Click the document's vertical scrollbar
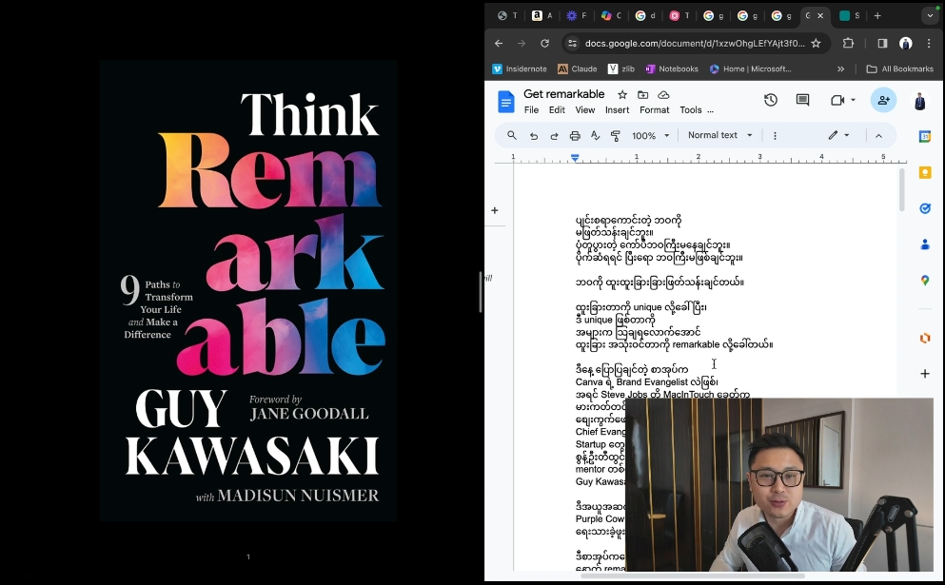 [x=901, y=190]
